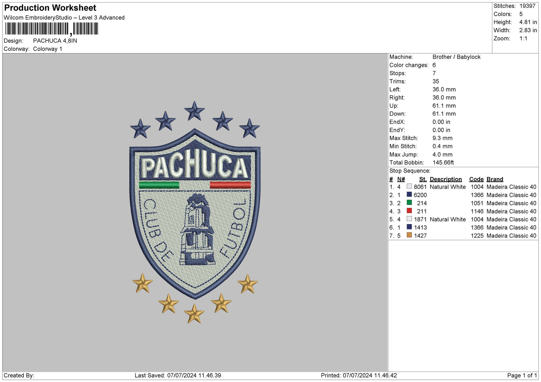Click the Total Bobbin value 145.66ft
Screen dimensions: 541x382
coord(443,163)
